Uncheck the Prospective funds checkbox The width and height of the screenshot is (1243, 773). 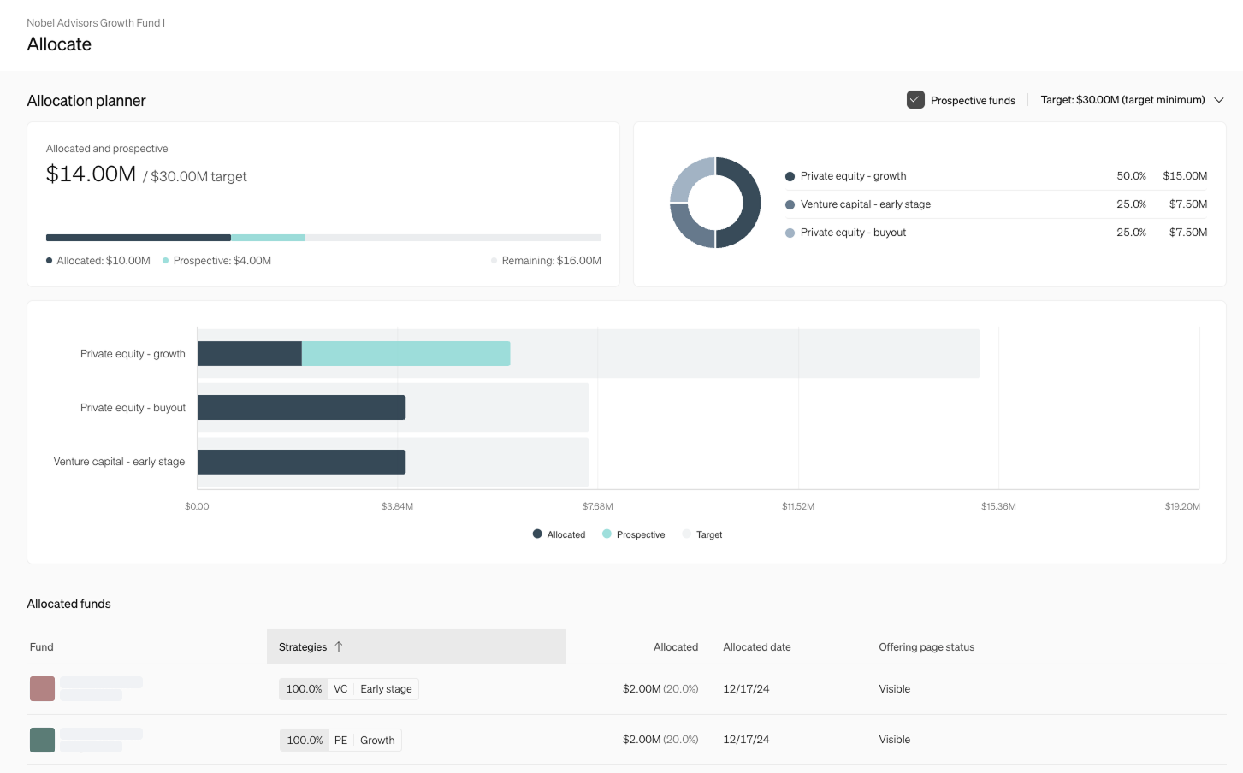click(915, 100)
